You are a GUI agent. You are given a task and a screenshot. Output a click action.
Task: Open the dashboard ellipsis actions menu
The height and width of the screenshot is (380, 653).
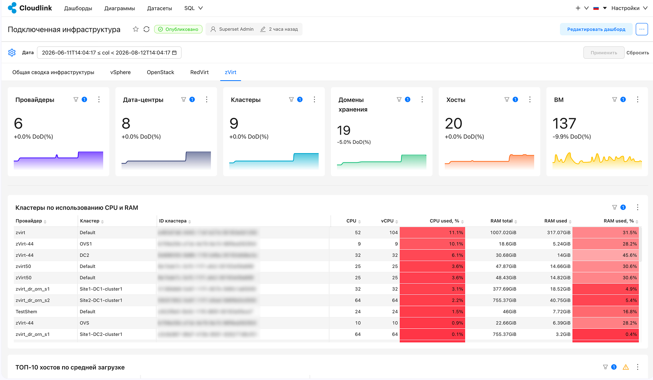(642, 29)
